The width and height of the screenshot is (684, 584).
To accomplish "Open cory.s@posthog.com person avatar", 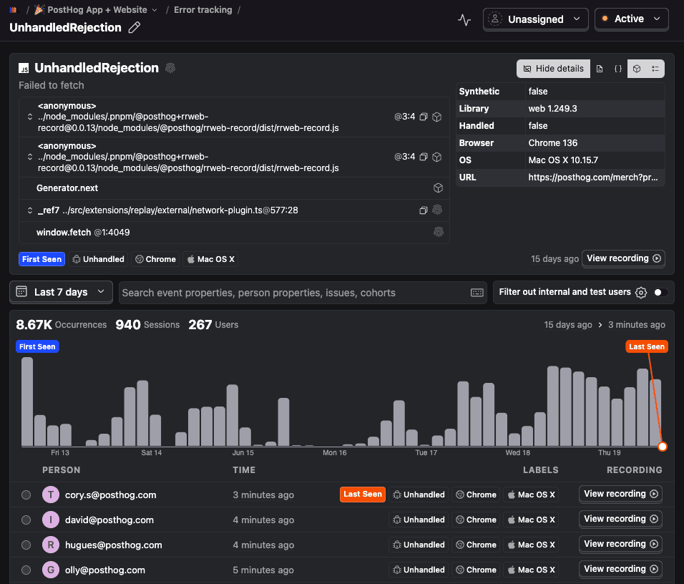I will pyautogui.click(x=51, y=495).
